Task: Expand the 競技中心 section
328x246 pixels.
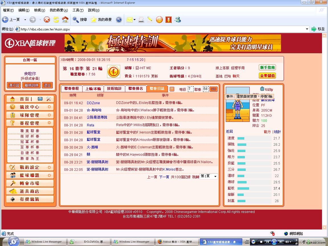Action: [x=49, y=107]
